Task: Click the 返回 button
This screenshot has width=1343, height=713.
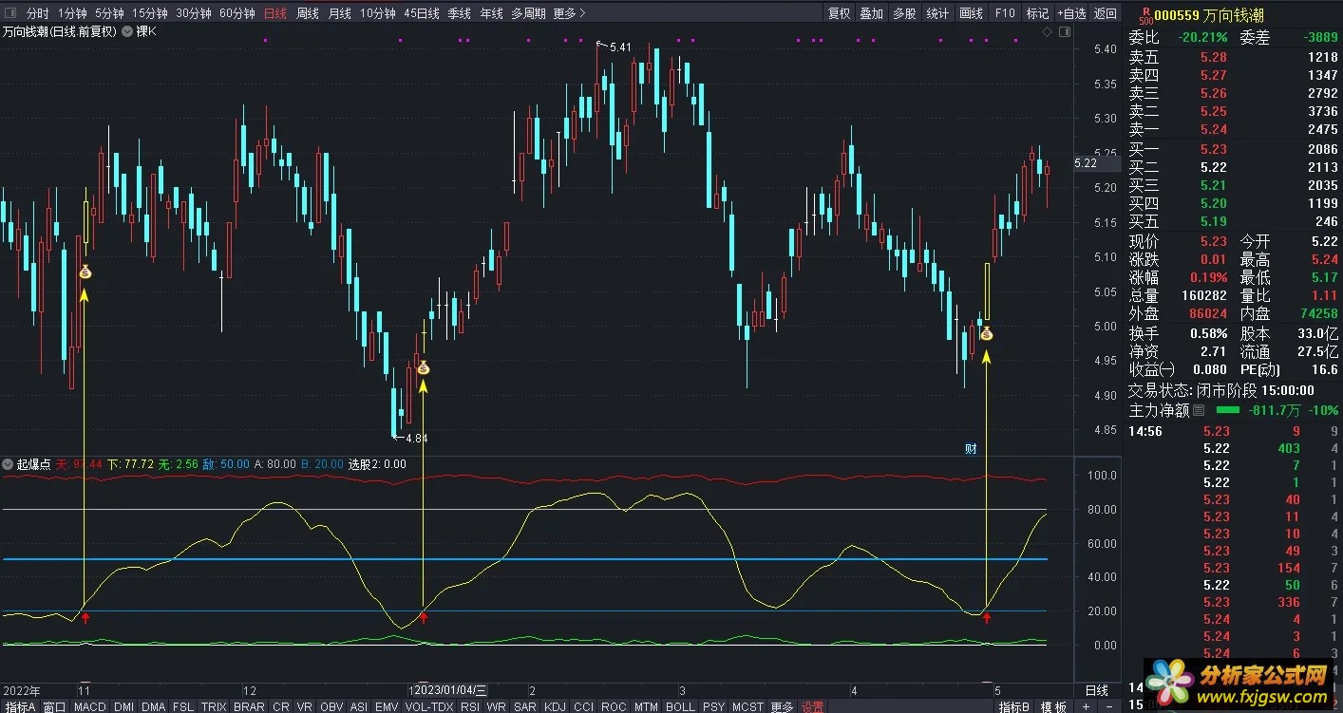Action: pyautogui.click(x=1106, y=13)
